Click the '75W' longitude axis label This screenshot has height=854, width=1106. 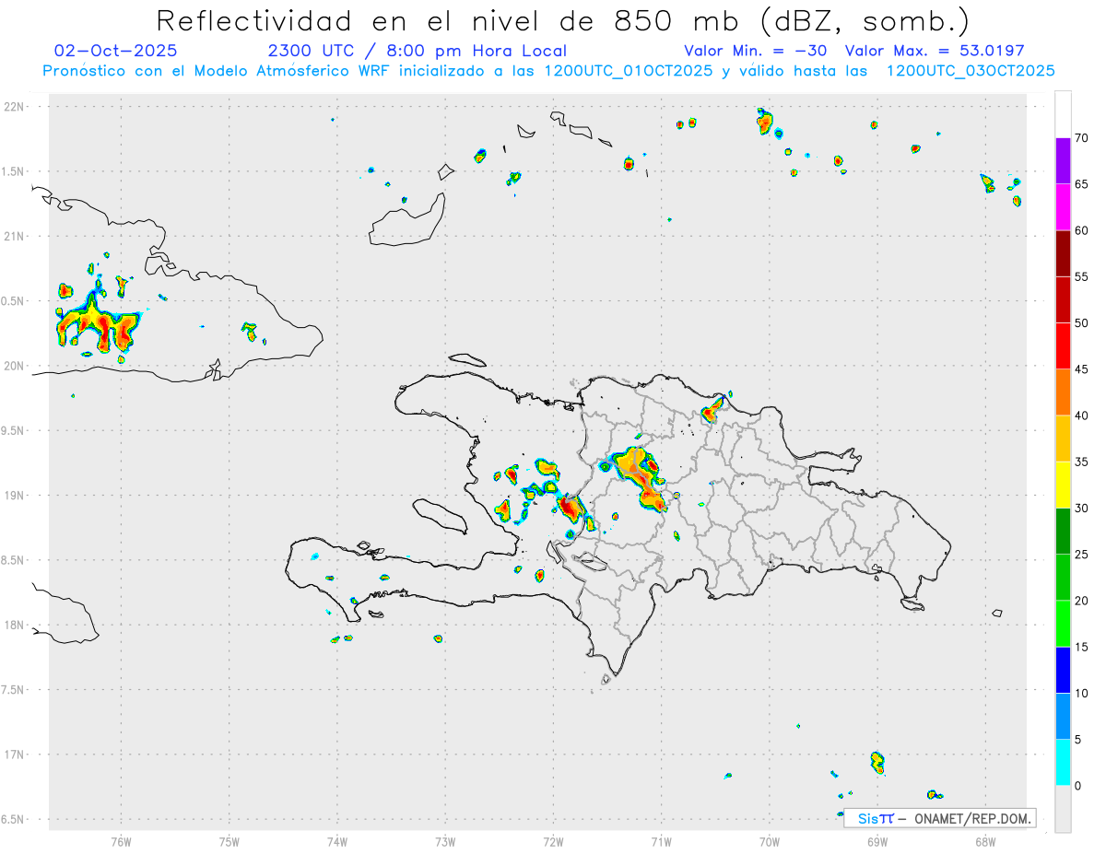(229, 841)
